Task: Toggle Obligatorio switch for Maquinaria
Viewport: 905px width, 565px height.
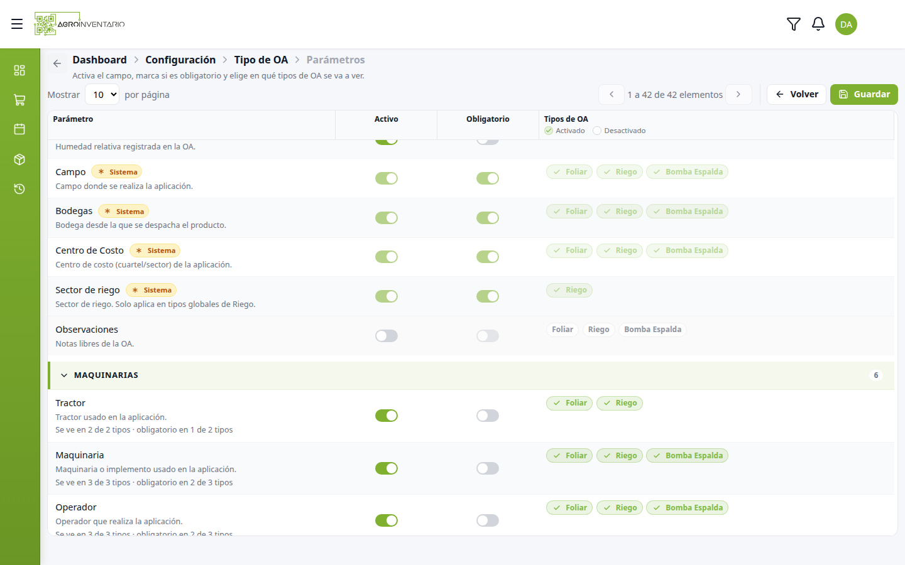Action: [488, 468]
